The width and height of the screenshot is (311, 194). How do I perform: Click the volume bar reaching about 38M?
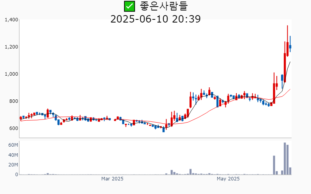click(274, 165)
